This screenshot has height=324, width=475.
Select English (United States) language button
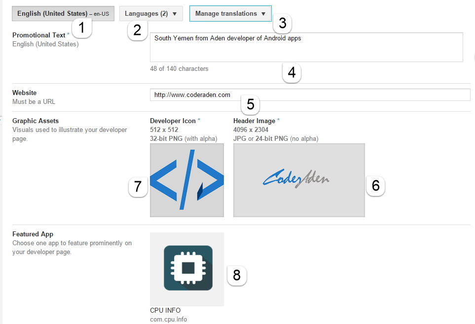tap(63, 14)
